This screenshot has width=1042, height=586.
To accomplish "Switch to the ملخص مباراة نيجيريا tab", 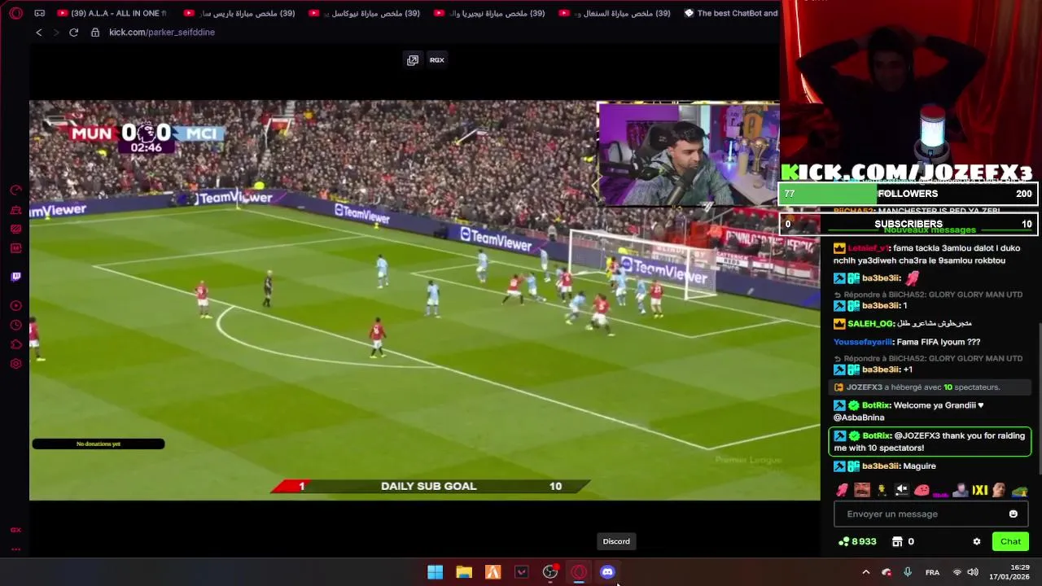I will (489, 13).
